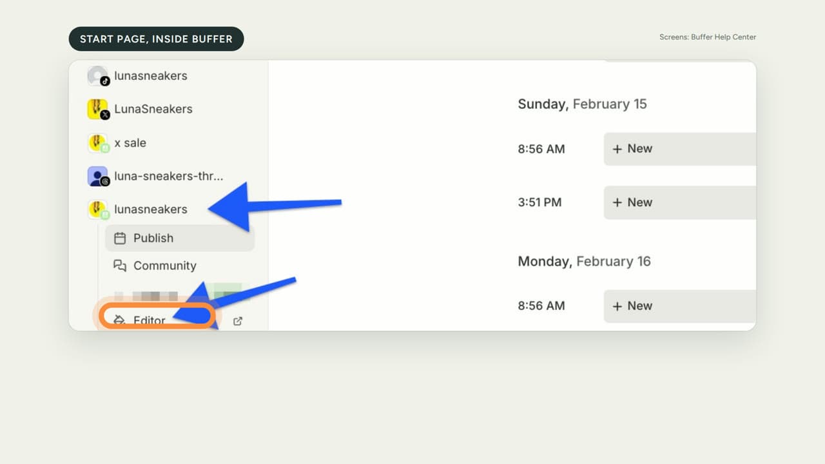Open the Community section
This screenshot has width=825, height=464.
[x=180, y=266]
